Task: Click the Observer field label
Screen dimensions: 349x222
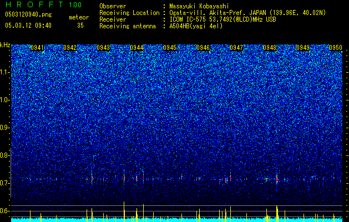Action: 113,6
